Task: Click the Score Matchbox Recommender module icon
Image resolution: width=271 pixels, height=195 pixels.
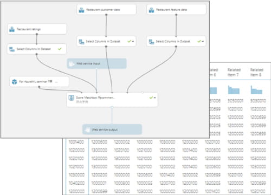Action: (71, 98)
